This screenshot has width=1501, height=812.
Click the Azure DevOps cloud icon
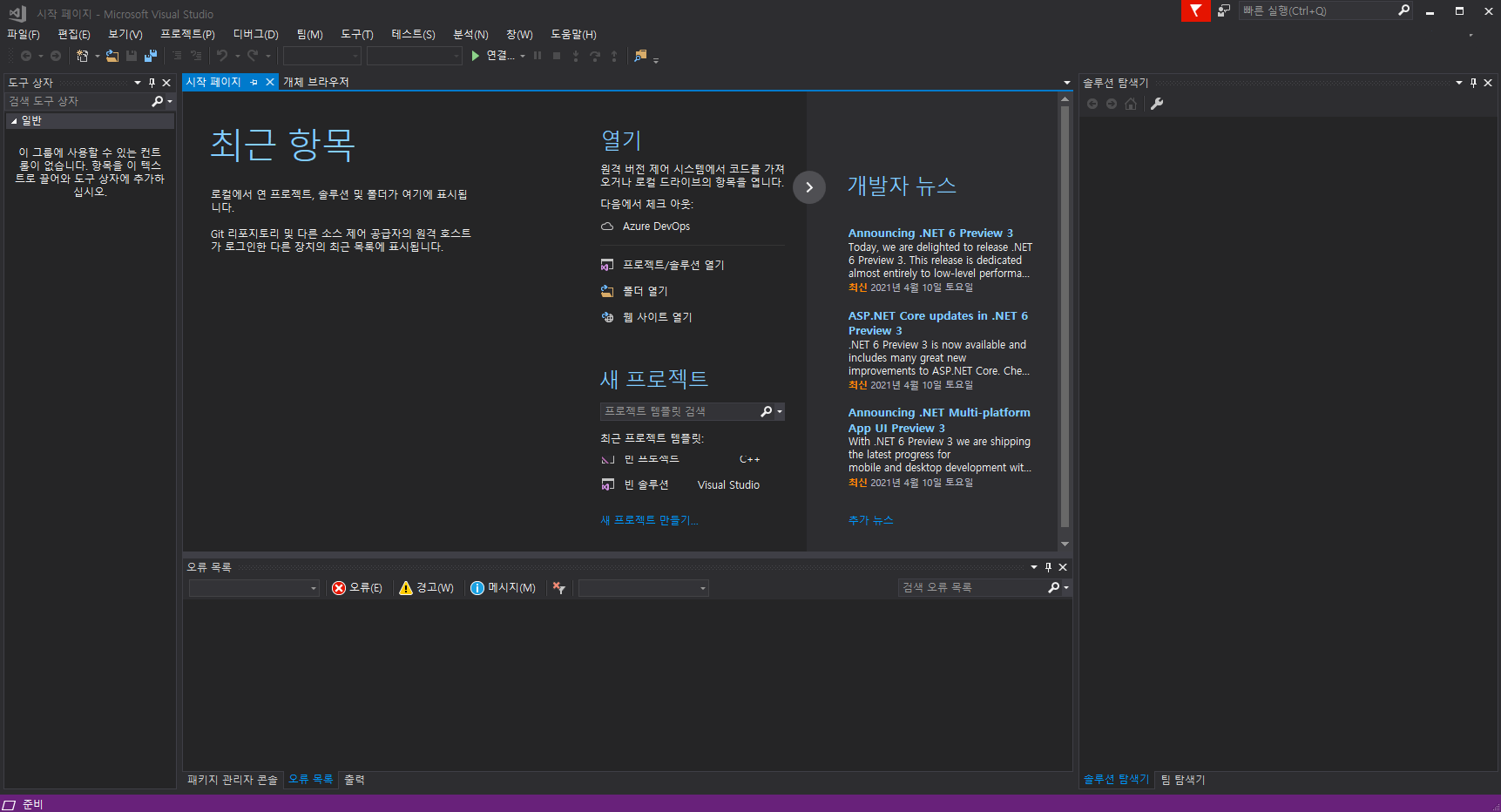(x=607, y=227)
